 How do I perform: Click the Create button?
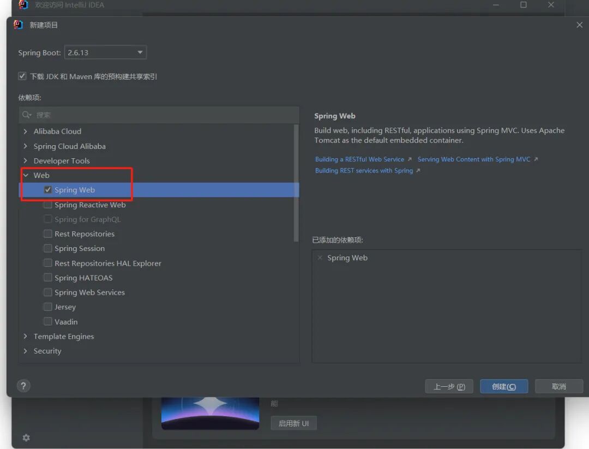[504, 386]
